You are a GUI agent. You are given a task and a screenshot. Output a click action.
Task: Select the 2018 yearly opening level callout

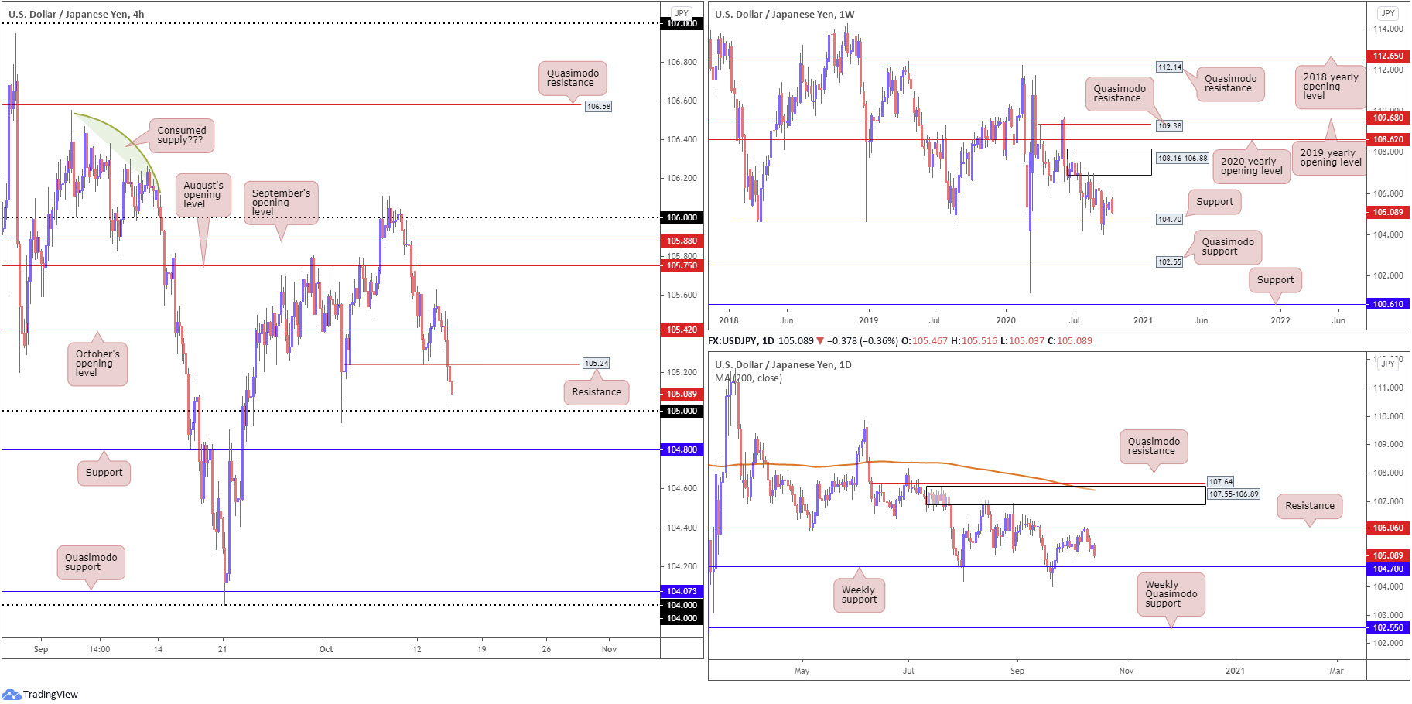(x=1330, y=87)
